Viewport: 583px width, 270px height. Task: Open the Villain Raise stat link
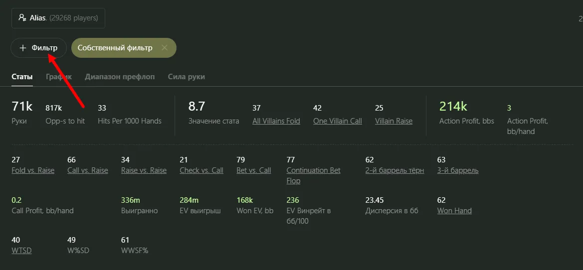(393, 121)
